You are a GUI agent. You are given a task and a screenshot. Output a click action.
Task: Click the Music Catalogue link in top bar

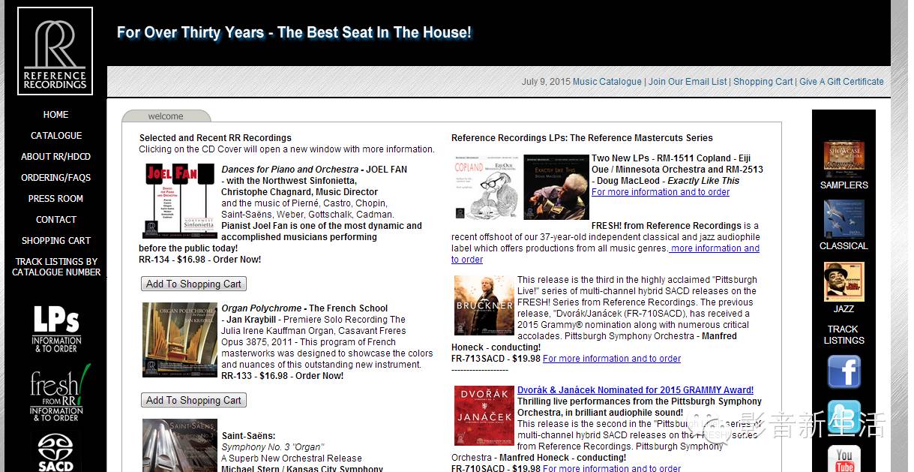pyautogui.click(x=607, y=82)
